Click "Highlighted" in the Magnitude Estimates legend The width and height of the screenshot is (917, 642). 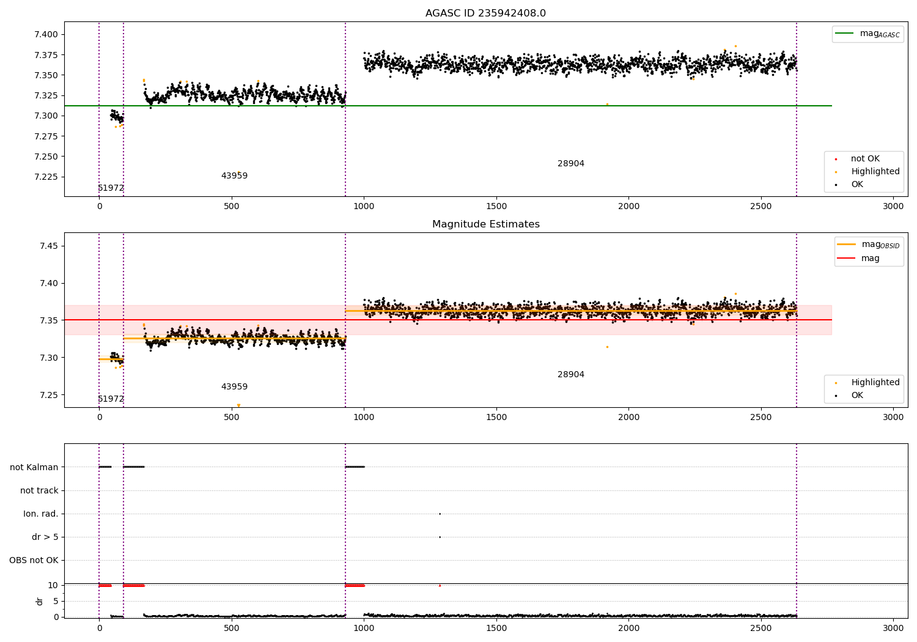[x=875, y=383]
